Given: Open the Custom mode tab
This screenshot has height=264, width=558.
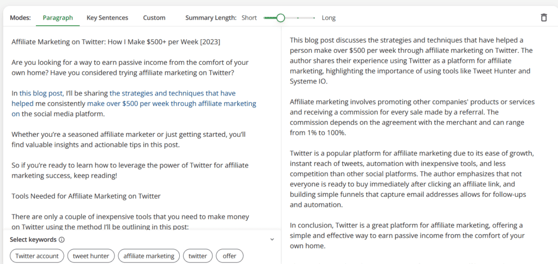Looking at the screenshot, I should [x=154, y=17].
